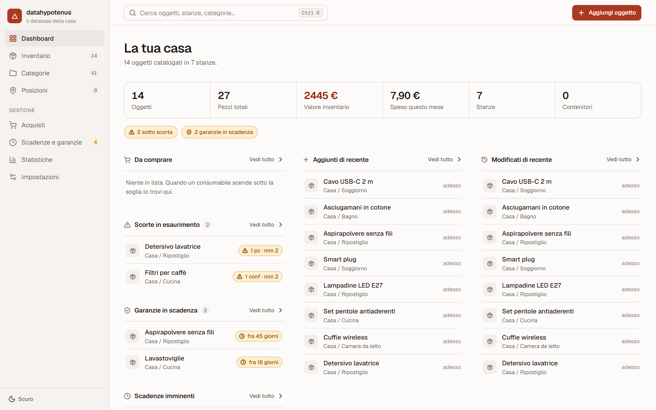
Task: Click the cart icon beside Da comprare
Action: [x=127, y=160]
